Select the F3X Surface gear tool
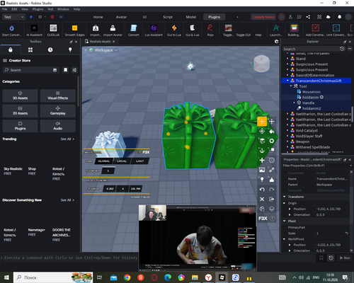 tap(272, 141)
